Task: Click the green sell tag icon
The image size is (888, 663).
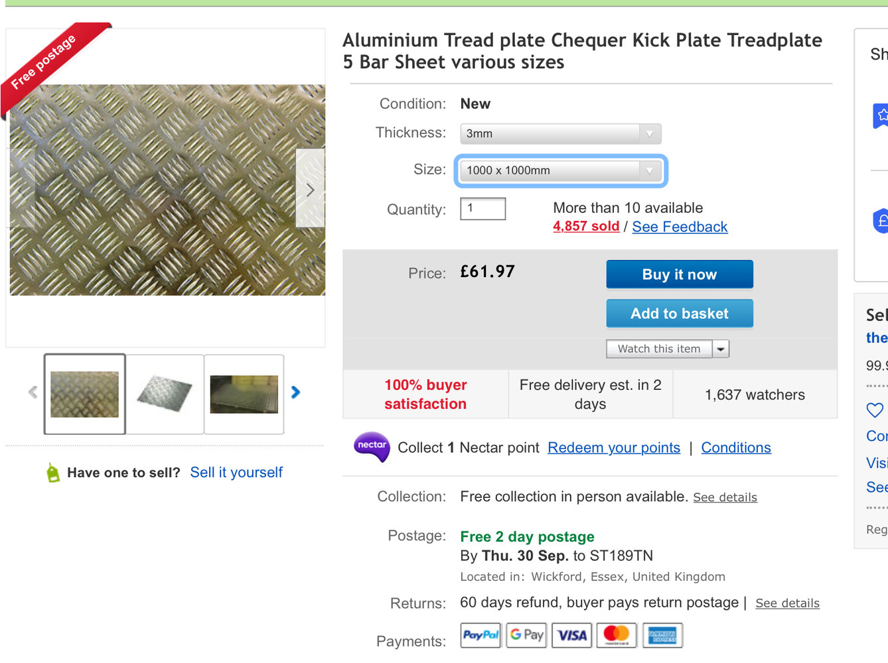Action: (x=53, y=473)
